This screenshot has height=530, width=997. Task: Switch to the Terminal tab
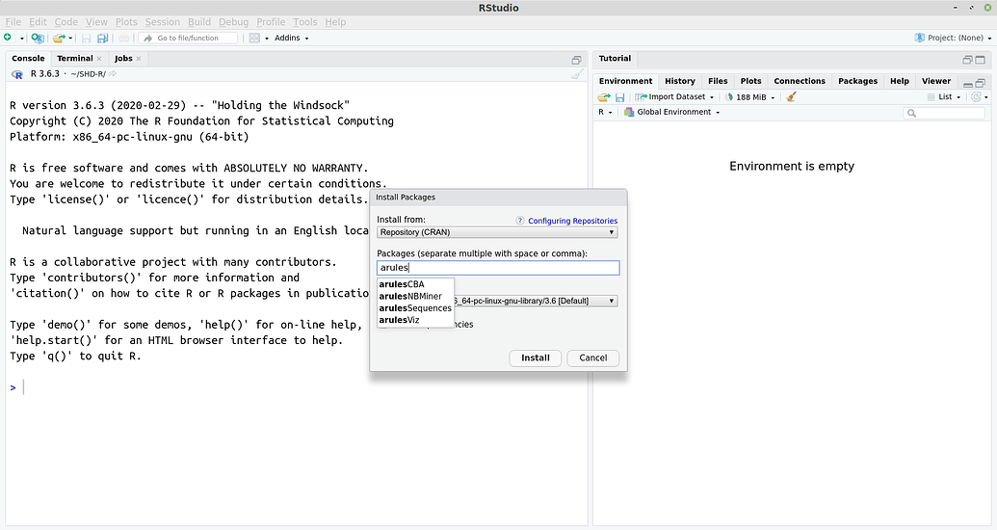point(74,59)
